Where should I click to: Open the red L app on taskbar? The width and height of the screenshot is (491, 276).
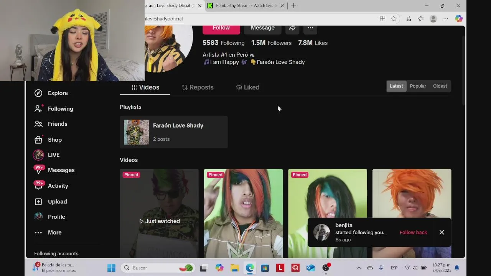[280, 268]
